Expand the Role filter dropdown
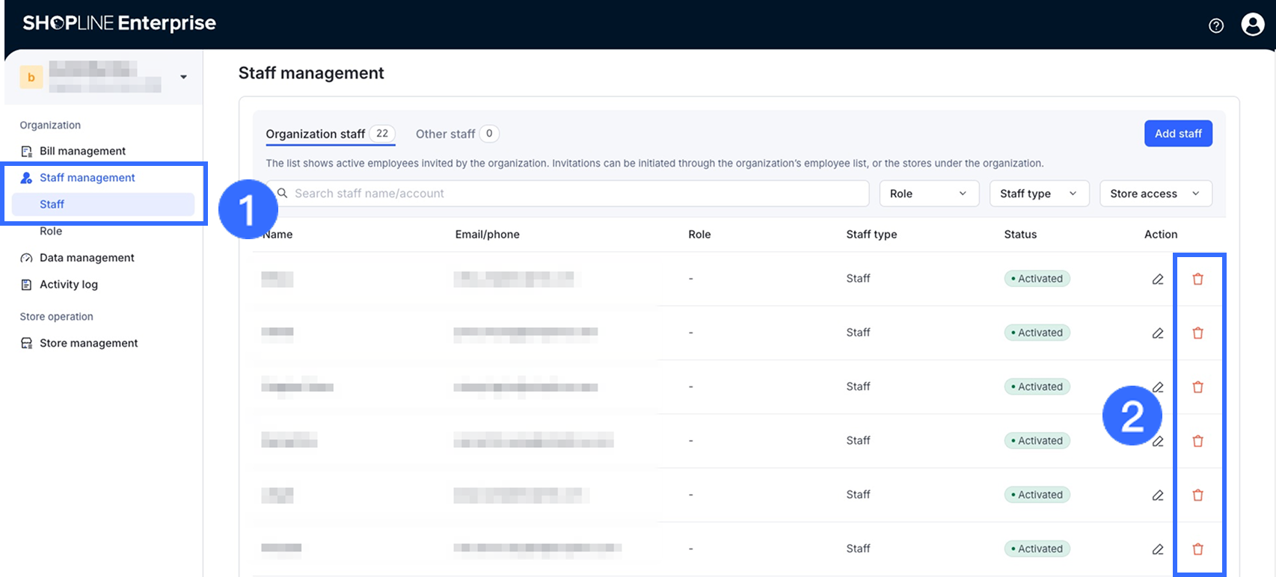Image resolution: width=1276 pixels, height=577 pixels. point(928,194)
